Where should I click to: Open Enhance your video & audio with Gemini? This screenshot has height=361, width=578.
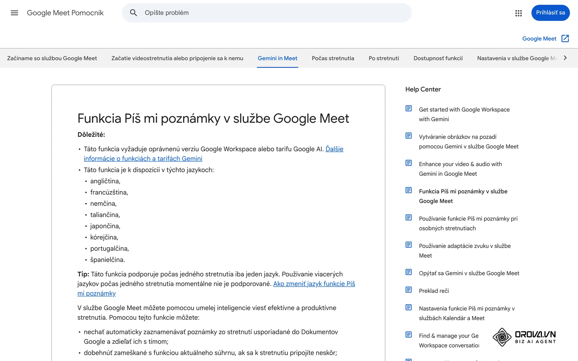click(x=461, y=169)
